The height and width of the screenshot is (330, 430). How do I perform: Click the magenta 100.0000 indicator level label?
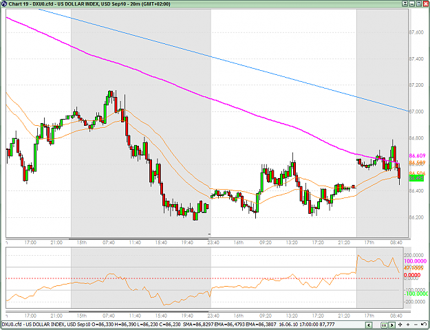point(416,261)
